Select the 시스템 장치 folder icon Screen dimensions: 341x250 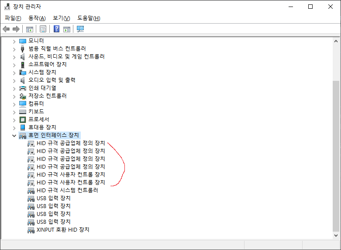point(23,73)
